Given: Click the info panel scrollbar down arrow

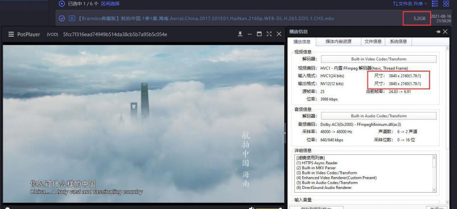Looking at the screenshot, I should click(447, 201).
